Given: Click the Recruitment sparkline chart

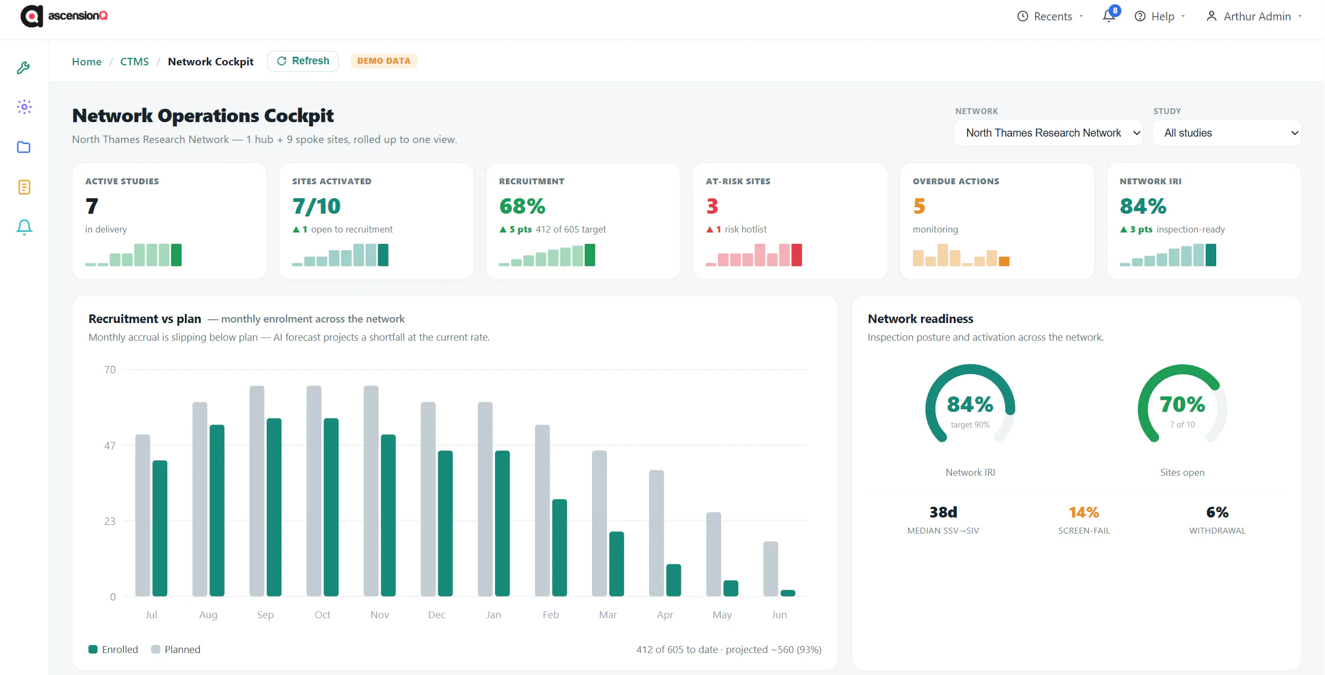Looking at the screenshot, I should pos(547,255).
